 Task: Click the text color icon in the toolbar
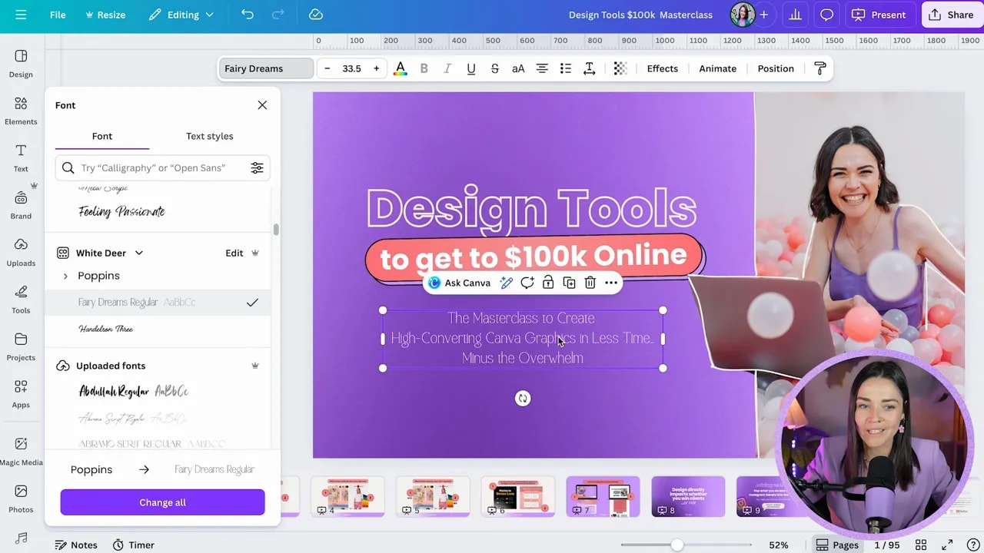400,68
